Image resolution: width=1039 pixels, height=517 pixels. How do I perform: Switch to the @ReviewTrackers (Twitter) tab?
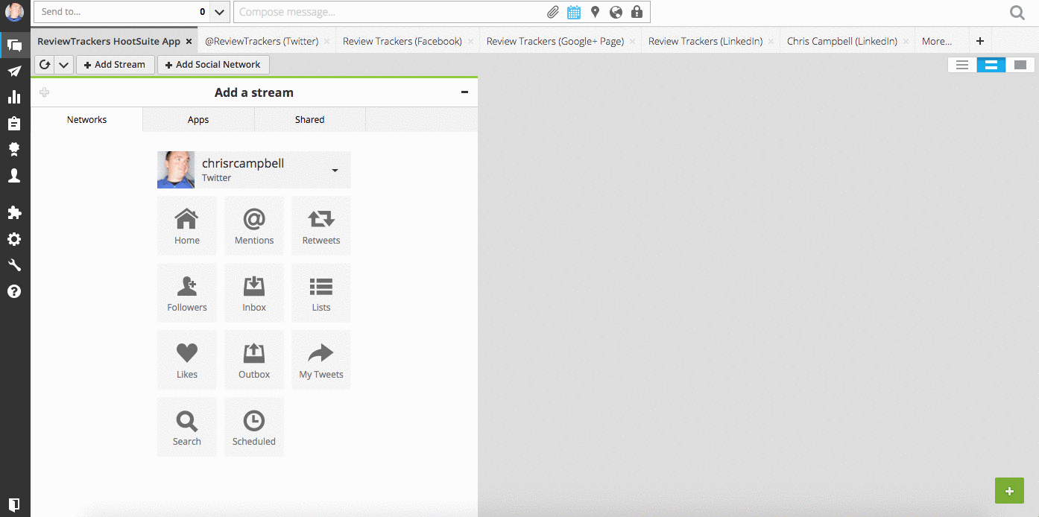click(x=262, y=42)
